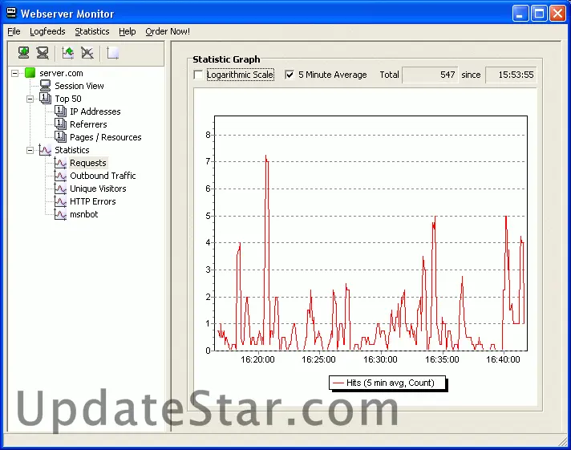Screen dimensions: 571x450
Task: Click the Unique Visitors graph icon
Action: click(60, 189)
